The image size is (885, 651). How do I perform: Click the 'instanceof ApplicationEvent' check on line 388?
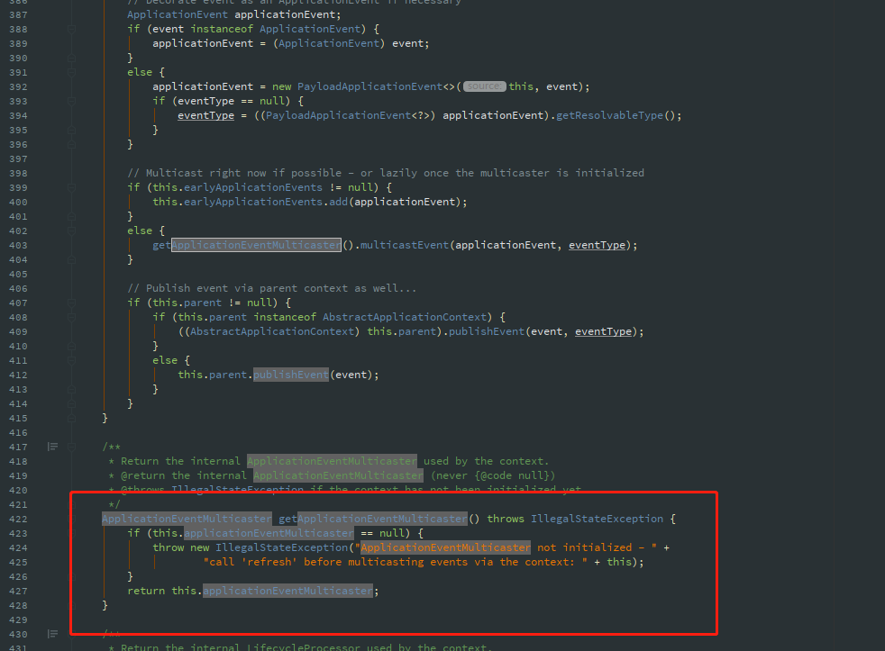[x=276, y=29]
